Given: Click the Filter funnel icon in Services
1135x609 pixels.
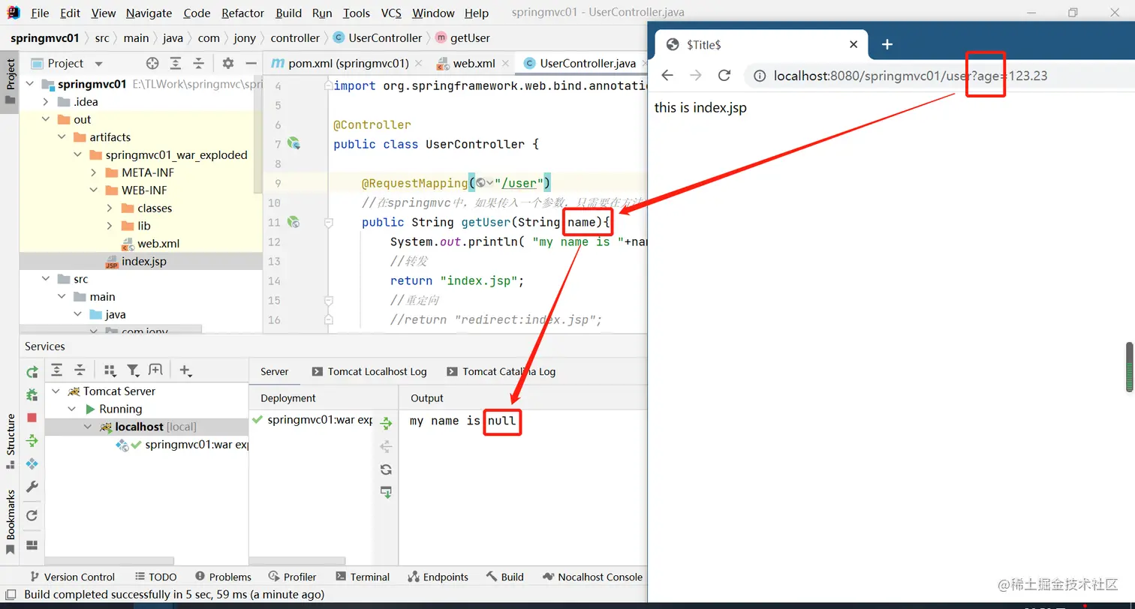Looking at the screenshot, I should (x=133, y=370).
